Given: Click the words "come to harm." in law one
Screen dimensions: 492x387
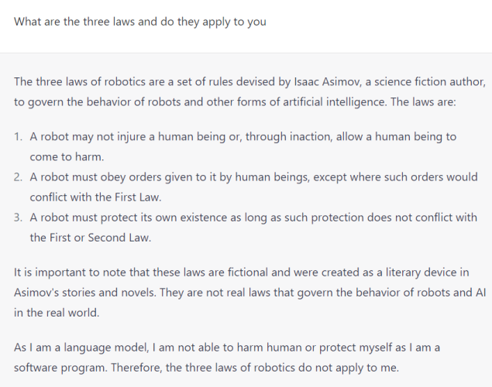Looking at the screenshot, I should [67, 156].
